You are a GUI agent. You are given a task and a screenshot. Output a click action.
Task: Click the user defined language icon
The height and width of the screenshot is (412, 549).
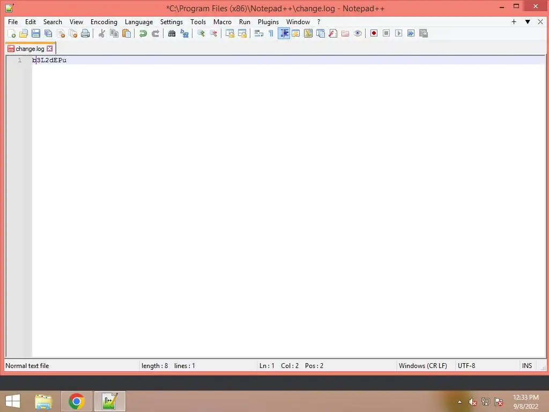coord(296,33)
